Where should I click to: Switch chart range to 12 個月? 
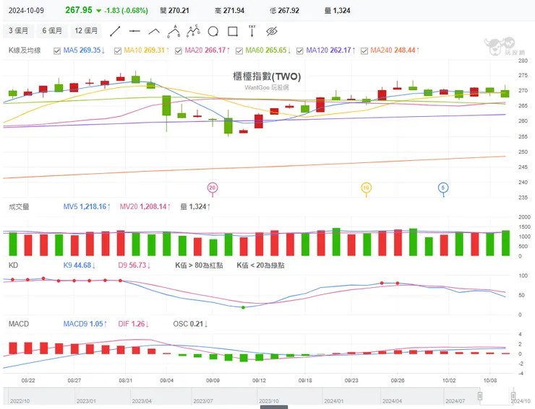86,30
